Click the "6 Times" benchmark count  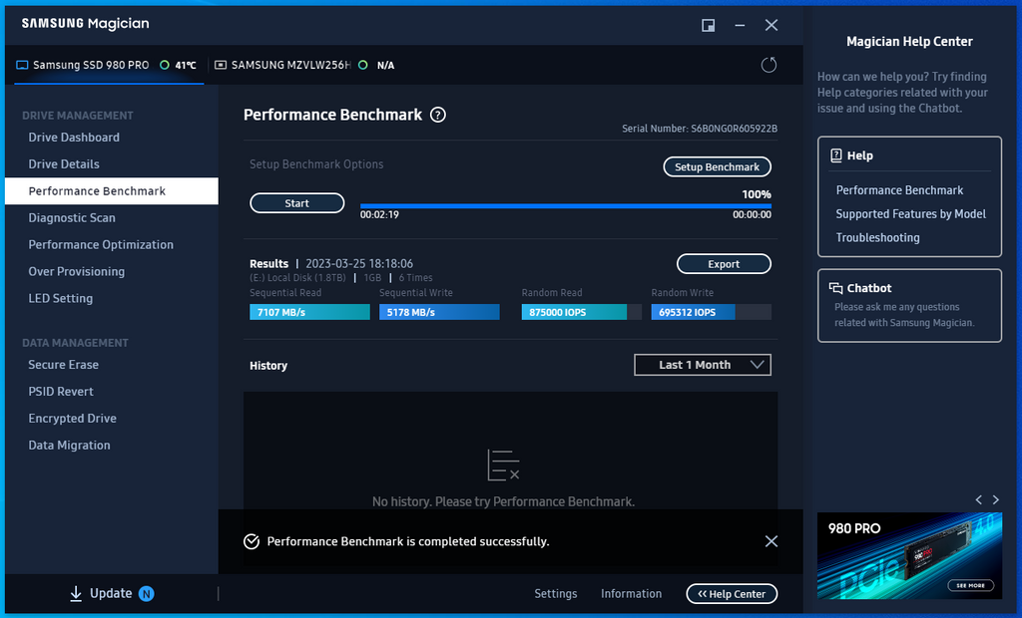416,278
